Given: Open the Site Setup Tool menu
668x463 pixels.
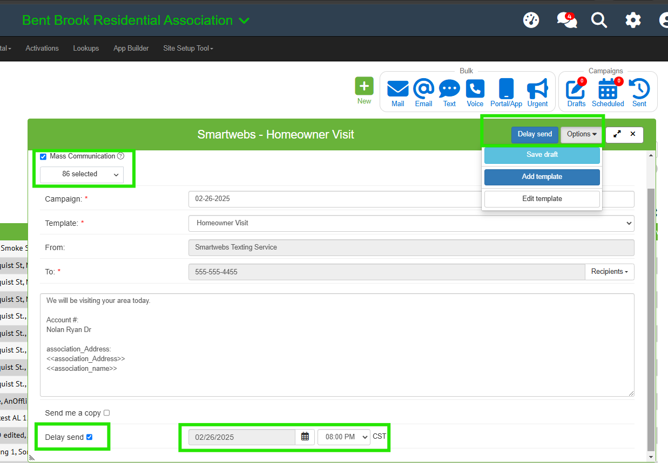Looking at the screenshot, I should pos(188,49).
